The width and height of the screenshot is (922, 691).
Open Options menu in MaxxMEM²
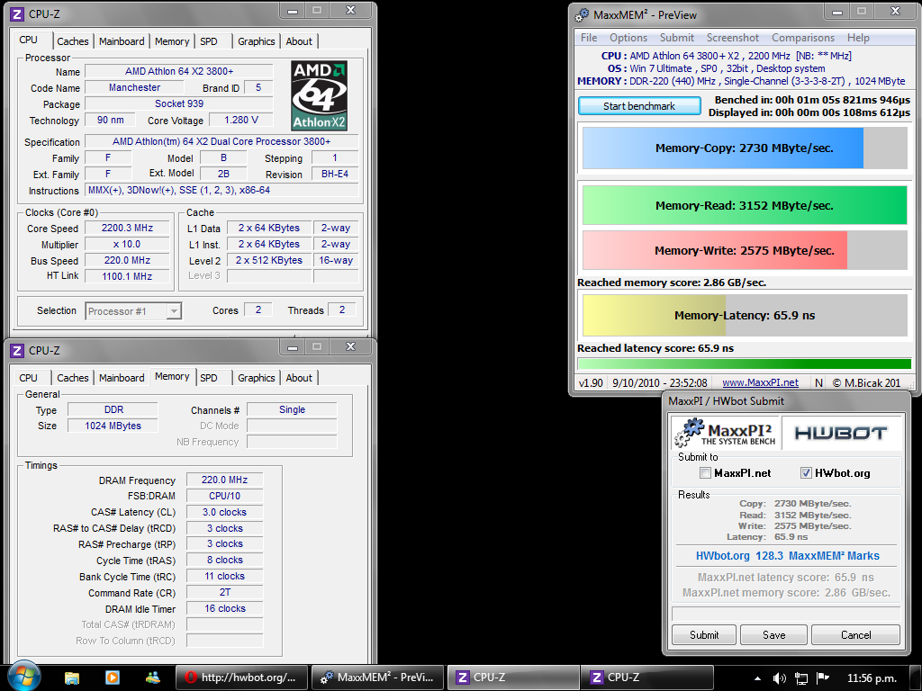[x=628, y=38]
